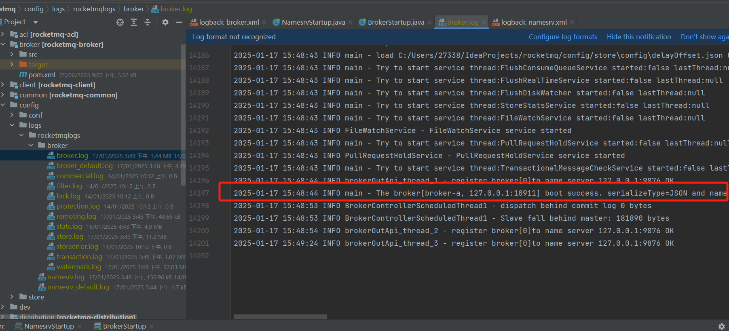This screenshot has width=729, height=331.
Task: Close the NamesrvStartup run tab
Action: point(80,326)
